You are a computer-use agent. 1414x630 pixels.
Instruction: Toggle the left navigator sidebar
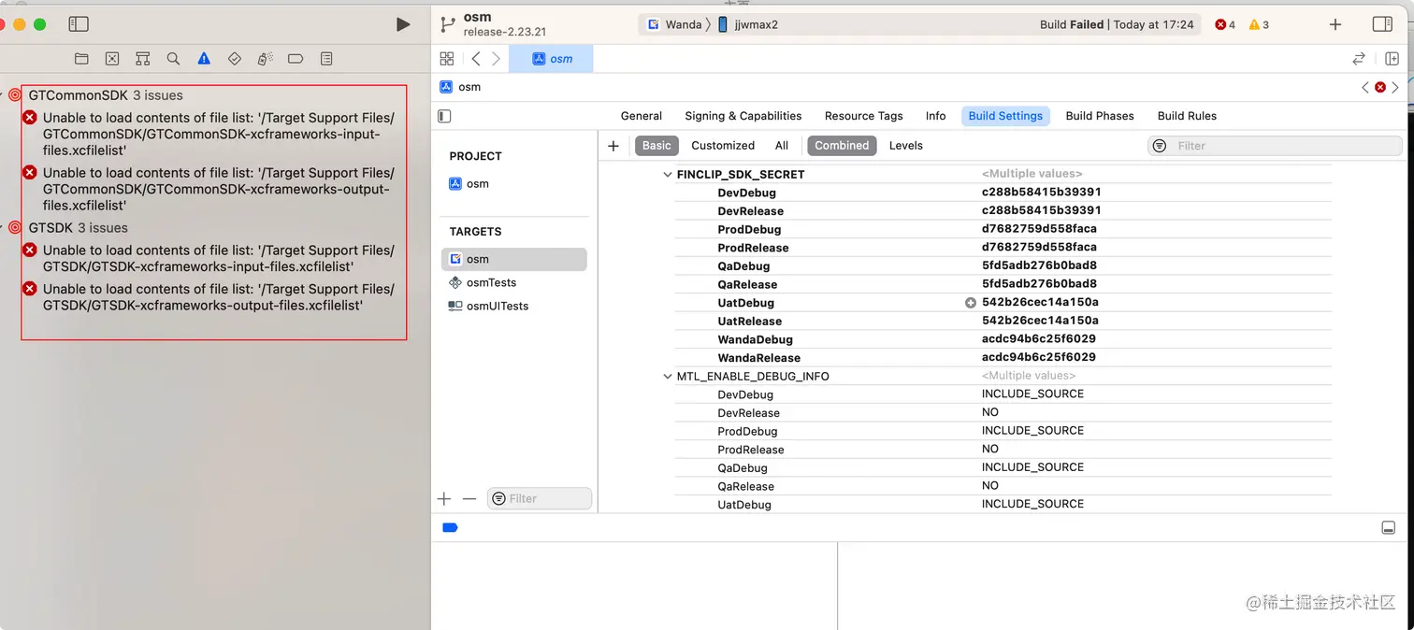[x=79, y=24]
